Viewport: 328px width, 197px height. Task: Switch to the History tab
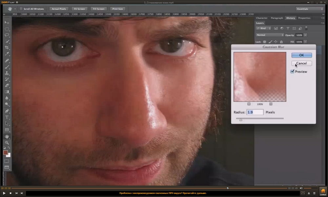click(x=291, y=18)
